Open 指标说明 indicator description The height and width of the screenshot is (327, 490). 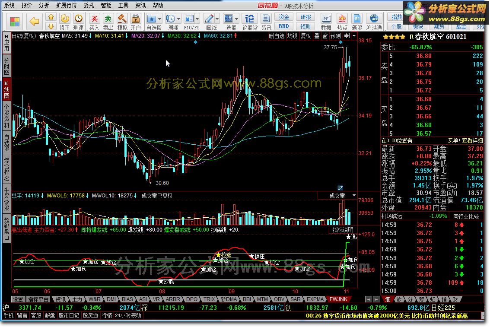[x=343, y=230]
